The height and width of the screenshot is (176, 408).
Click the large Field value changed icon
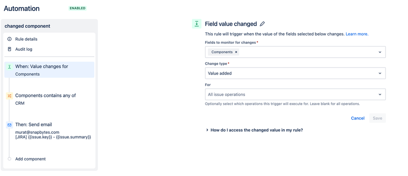[x=196, y=24]
